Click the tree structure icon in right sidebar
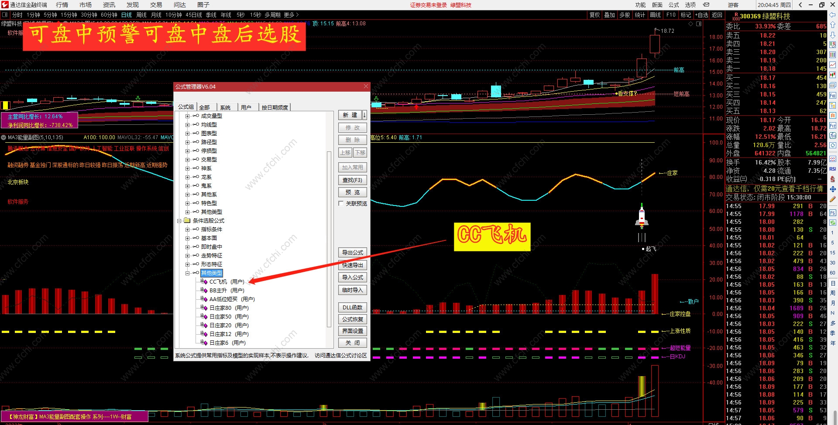838x425 pixels. (832, 105)
